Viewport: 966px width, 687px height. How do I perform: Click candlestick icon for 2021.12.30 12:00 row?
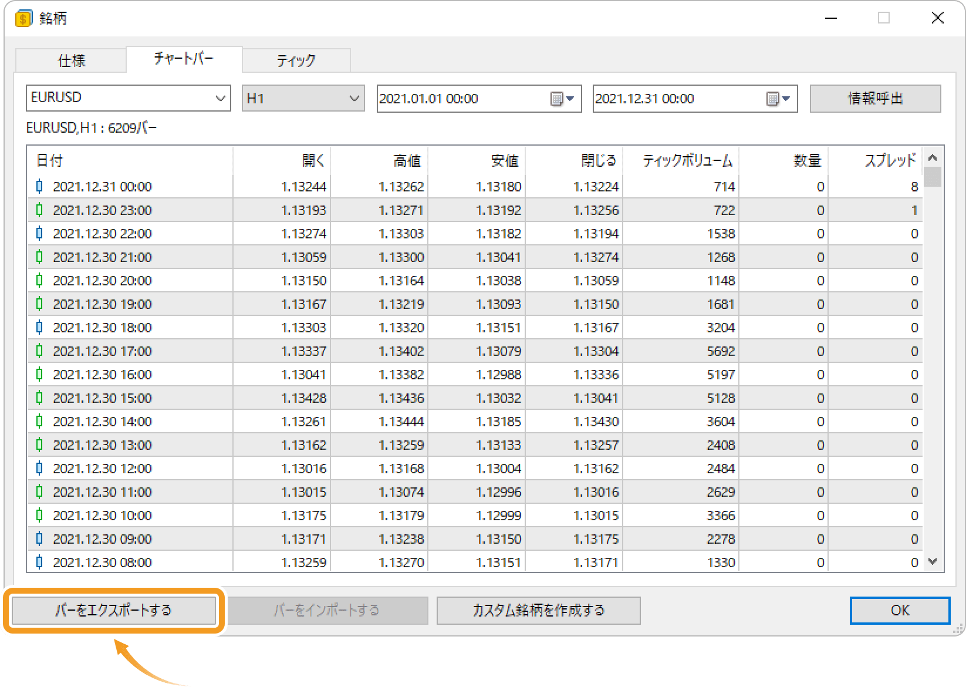coord(39,469)
